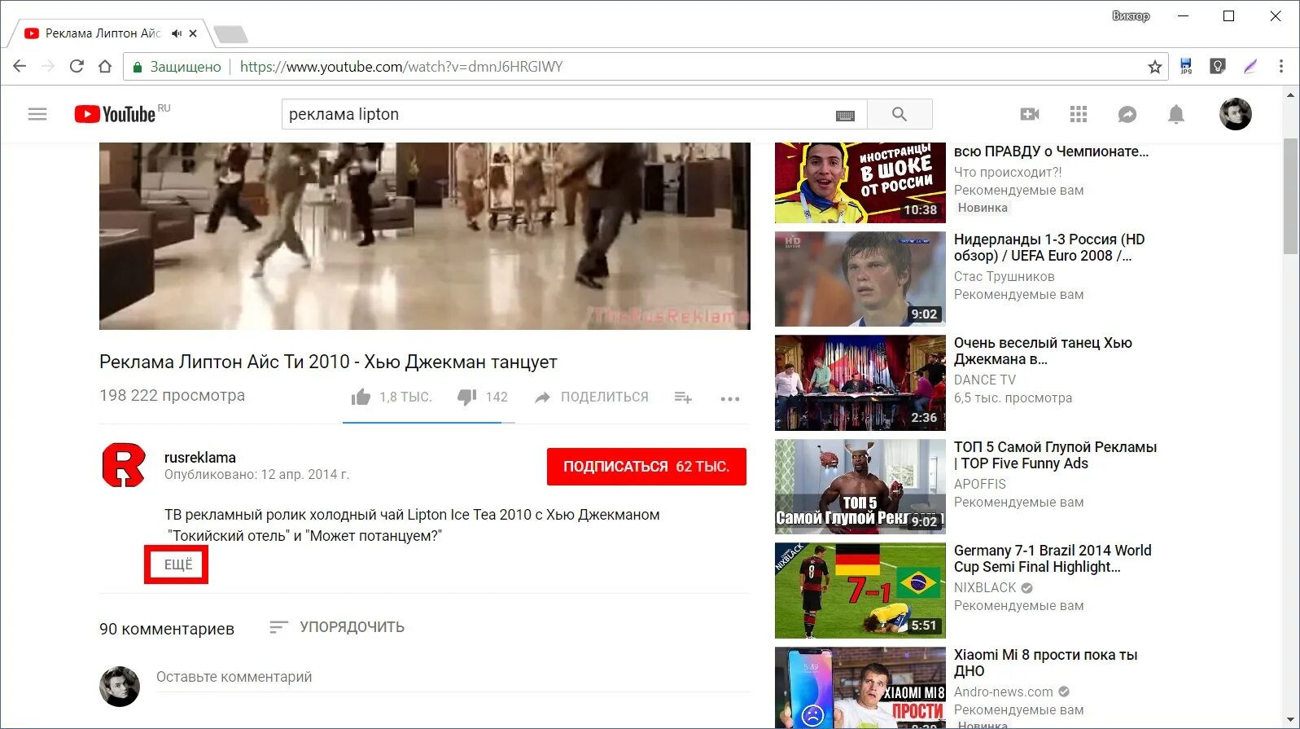Open Germany 7-1 Brazil thumbnail
This screenshot has width=1300, height=729.
tap(860, 591)
